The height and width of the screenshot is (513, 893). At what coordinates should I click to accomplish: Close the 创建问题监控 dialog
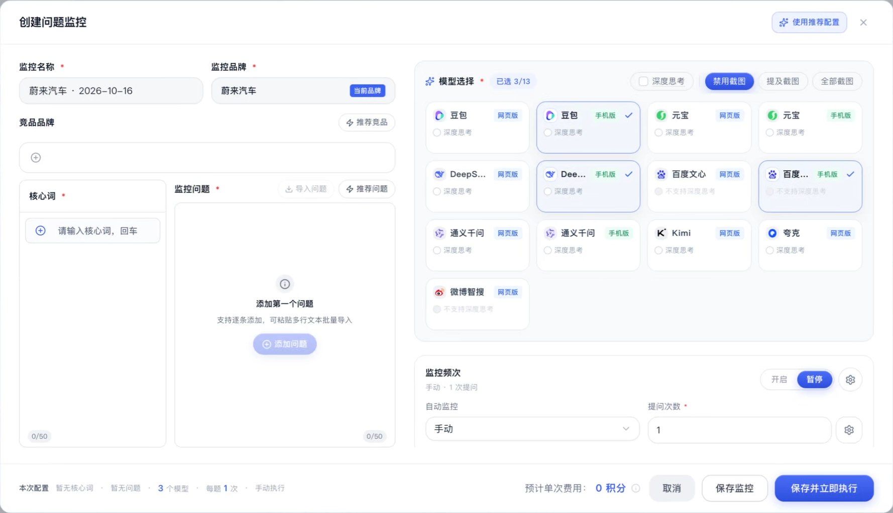click(x=863, y=22)
